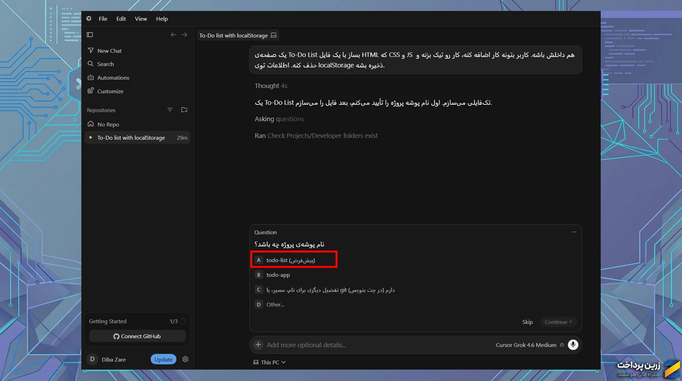
Task: Click the Cursor app logo icon
Action: (89, 19)
